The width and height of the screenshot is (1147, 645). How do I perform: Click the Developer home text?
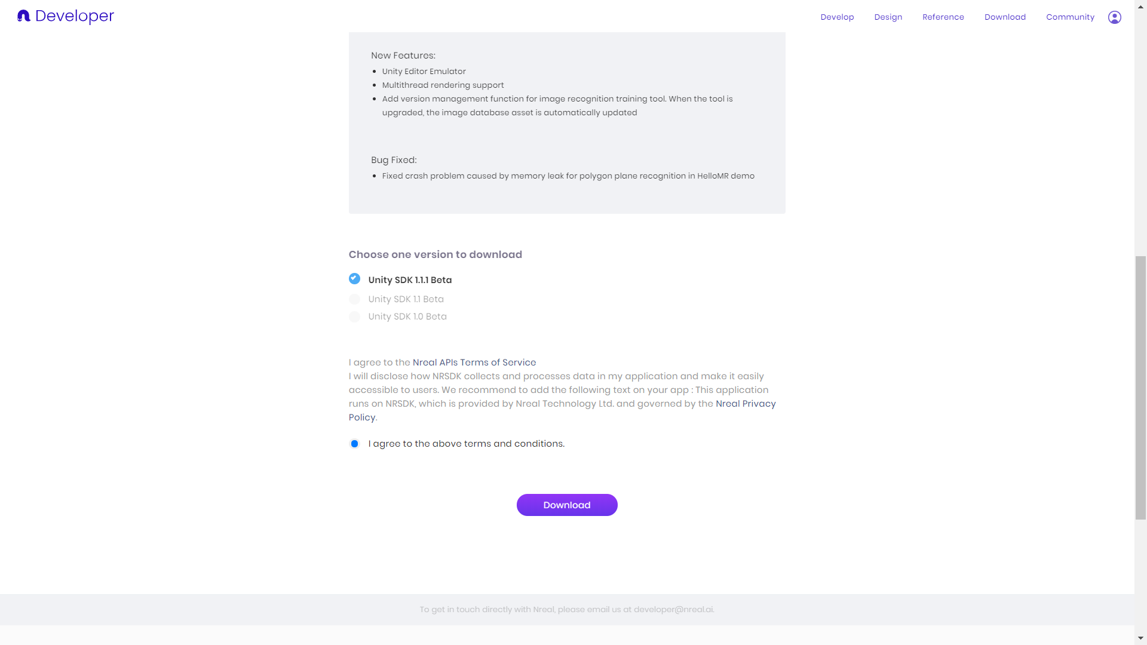[x=75, y=16]
